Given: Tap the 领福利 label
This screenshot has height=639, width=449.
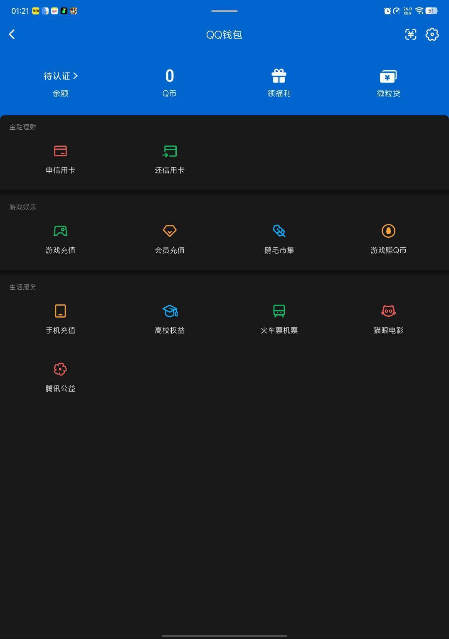Looking at the screenshot, I should (x=279, y=94).
